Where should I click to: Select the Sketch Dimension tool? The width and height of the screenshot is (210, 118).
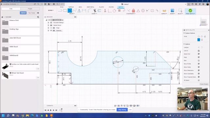tap(84, 10)
